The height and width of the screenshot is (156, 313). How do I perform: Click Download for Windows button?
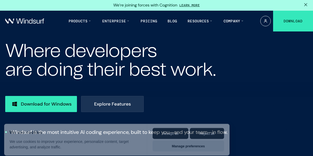(x=41, y=104)
